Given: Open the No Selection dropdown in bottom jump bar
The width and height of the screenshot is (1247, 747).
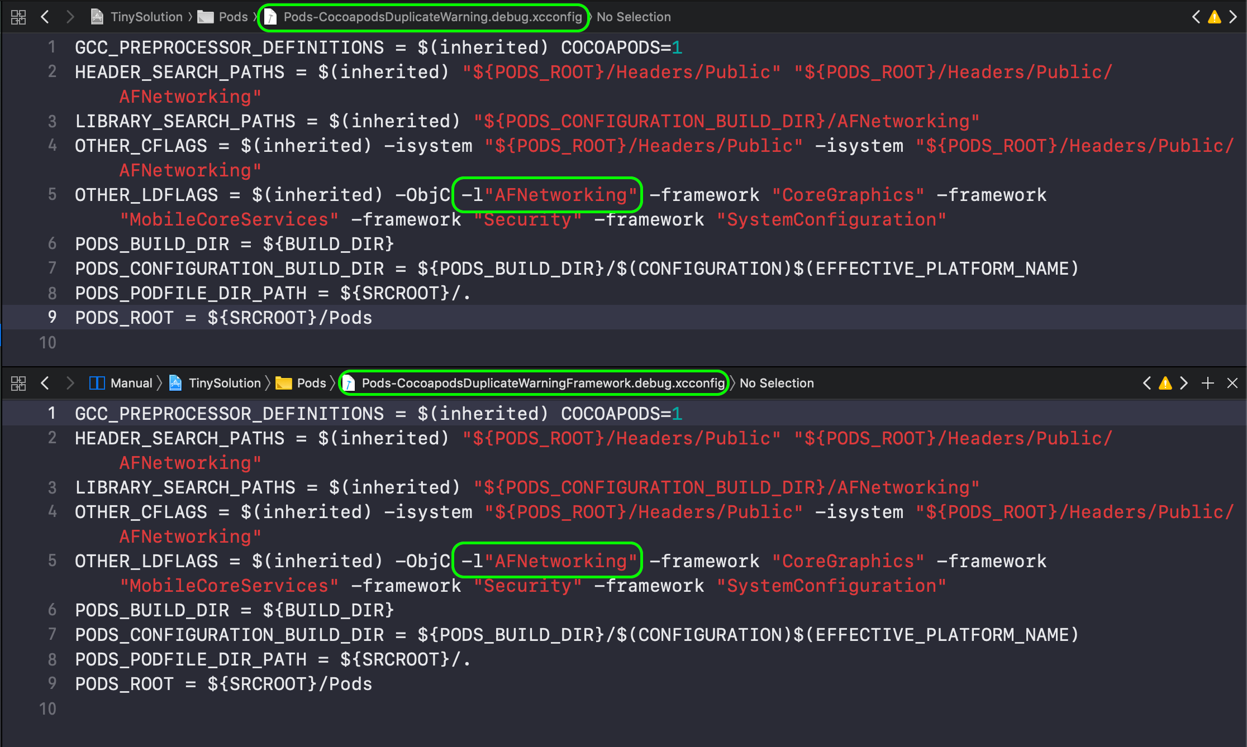Looking at the screenshot, I should pos(777,383).
